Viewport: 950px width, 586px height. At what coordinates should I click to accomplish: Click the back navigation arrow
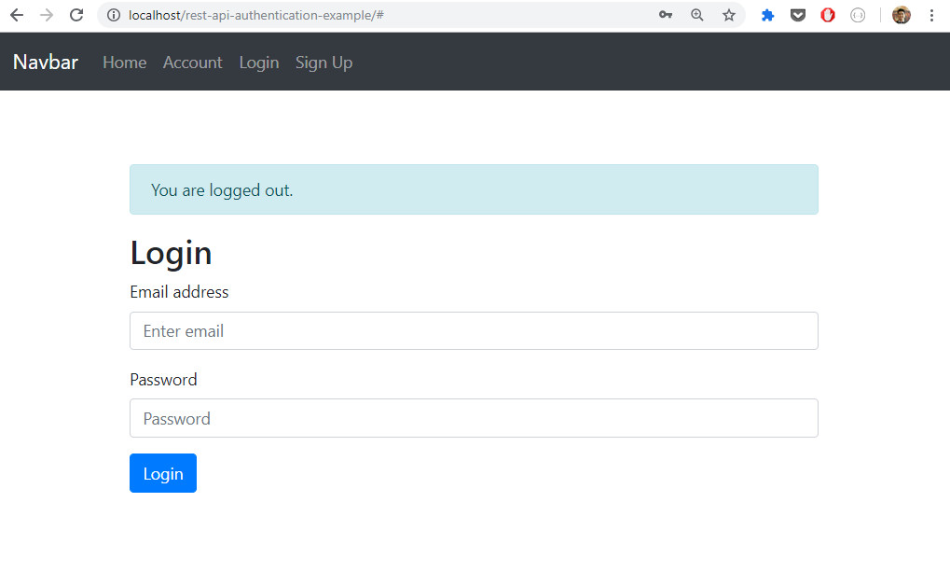16,15
